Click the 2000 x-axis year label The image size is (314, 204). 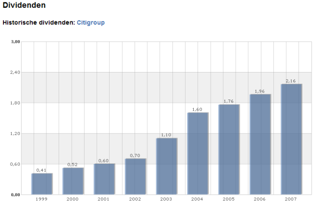point(72,199)
